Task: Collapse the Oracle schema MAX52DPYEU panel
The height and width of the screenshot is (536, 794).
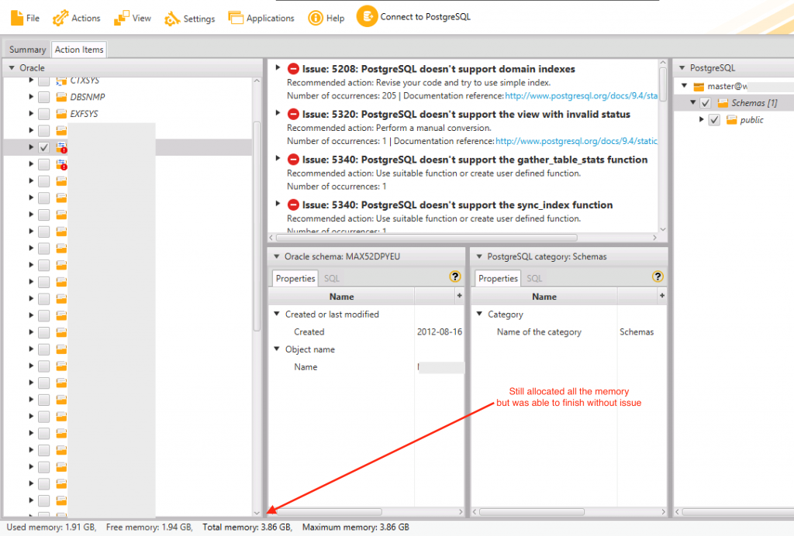Action: click(277, 256)
